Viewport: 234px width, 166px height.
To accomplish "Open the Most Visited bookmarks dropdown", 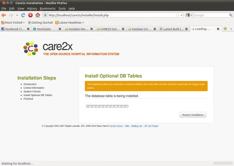I will (13, 23).
